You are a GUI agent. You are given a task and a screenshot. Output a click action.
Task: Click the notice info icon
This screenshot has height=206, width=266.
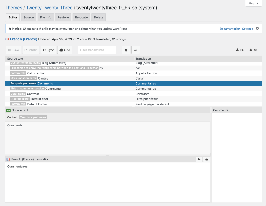point(10,29)
